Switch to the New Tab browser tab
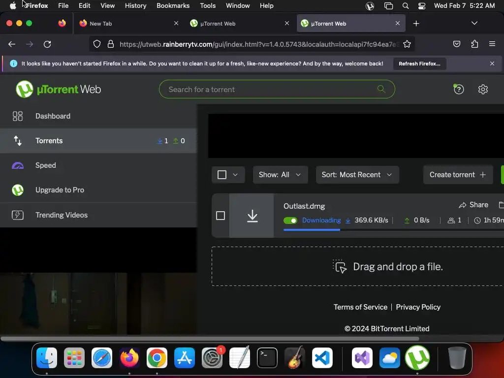This screenshot has width=504, height=378. point(128,24)
